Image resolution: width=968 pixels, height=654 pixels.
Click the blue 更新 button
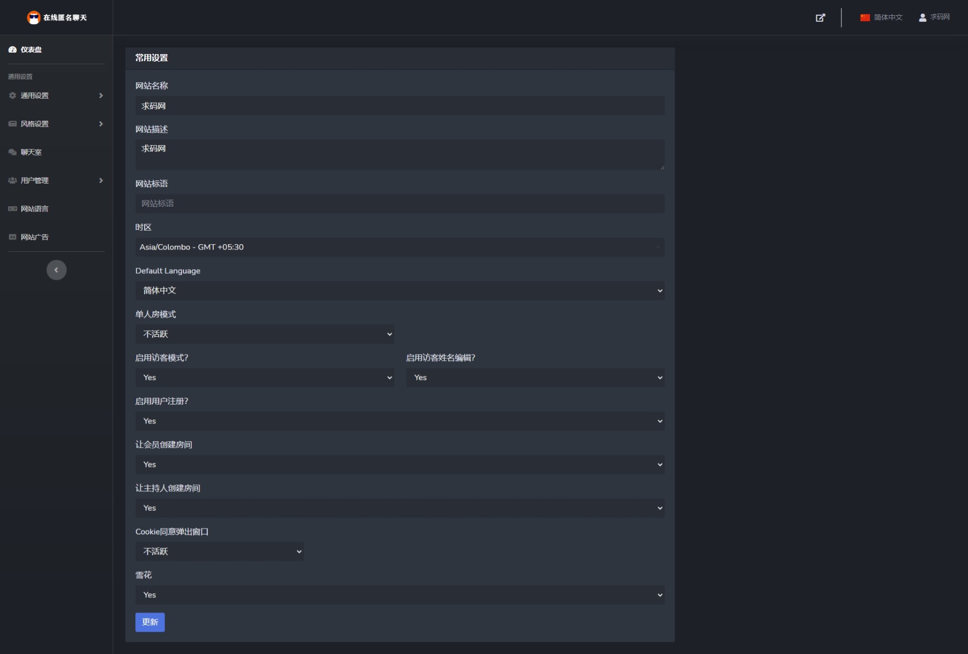pos(150,622)
